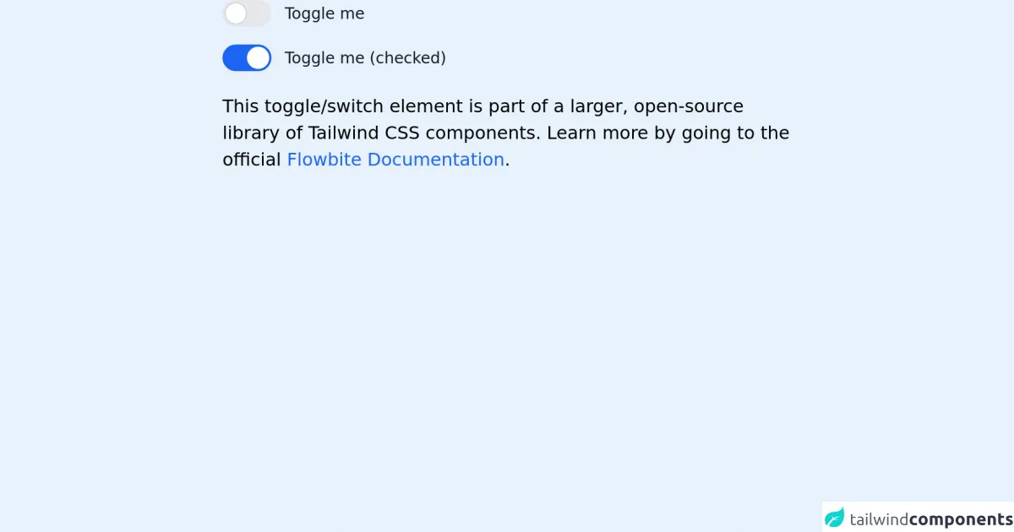This screenshot has width=1014, height=532.
Task: Click the "Toggle me (checked)" label text
Action: 365,57
